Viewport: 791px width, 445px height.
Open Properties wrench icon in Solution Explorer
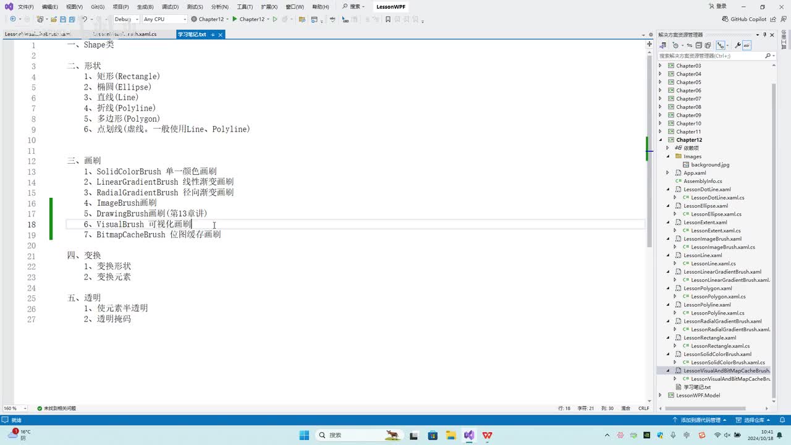[738, 45]
